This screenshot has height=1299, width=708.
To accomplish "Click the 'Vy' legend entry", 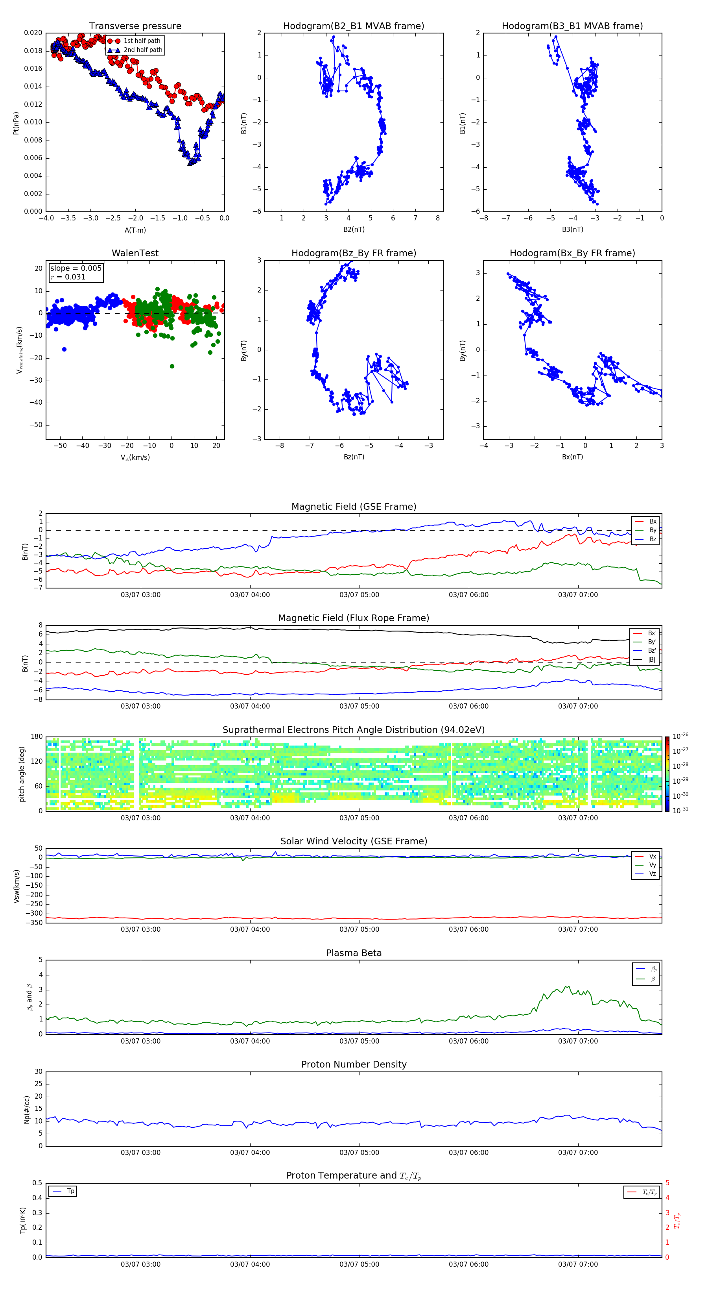I will click(x=645, y=865).
